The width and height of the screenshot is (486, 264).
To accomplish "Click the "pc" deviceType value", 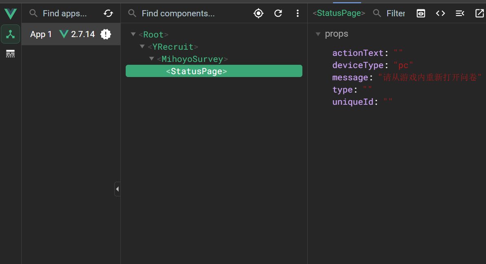I will (403, 65).
